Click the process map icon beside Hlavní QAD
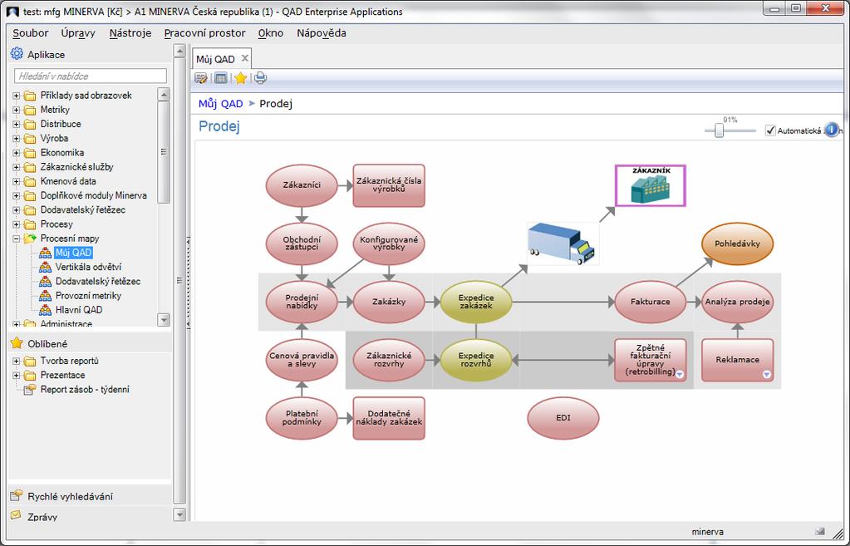This screenshot has width=850, height=546. (46, 310)
